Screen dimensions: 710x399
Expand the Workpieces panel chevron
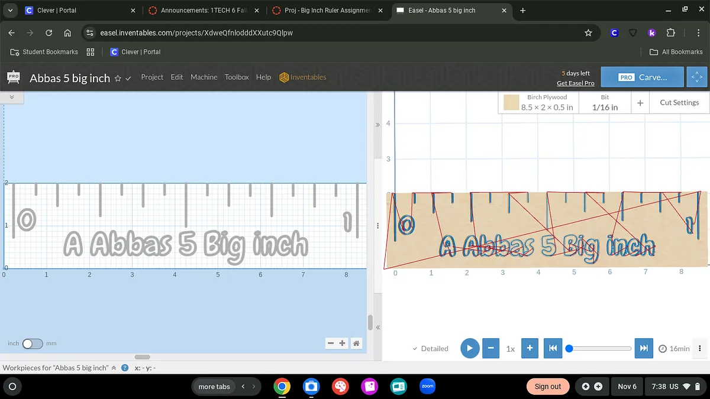click(114, 368)
